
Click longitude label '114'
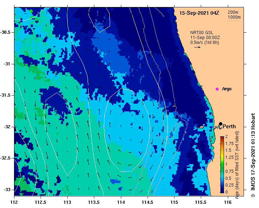click(x=121, y=202)
